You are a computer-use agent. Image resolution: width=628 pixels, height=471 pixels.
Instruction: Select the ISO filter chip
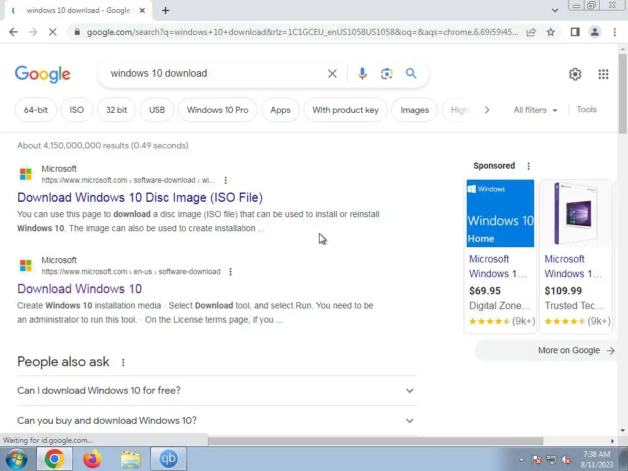coord(77,110)
